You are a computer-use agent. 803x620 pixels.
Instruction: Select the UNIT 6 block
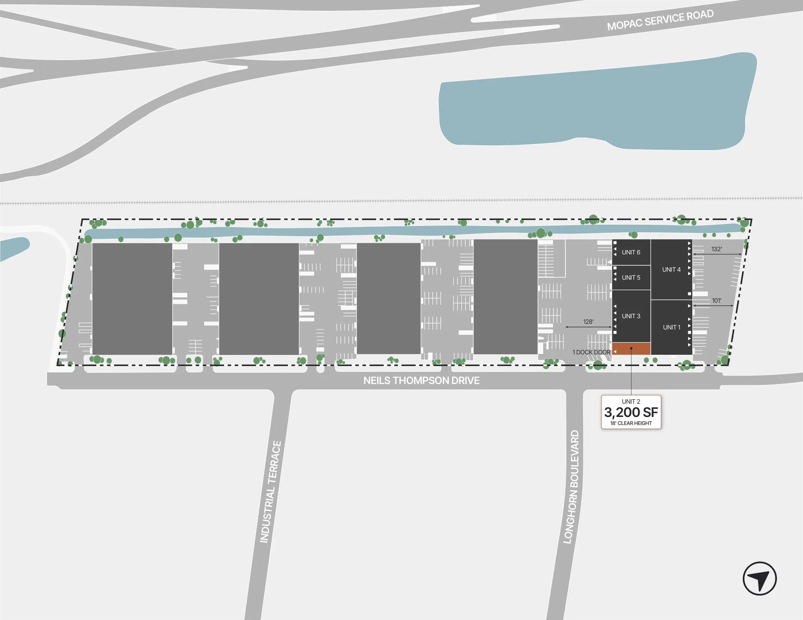[631, 252]
